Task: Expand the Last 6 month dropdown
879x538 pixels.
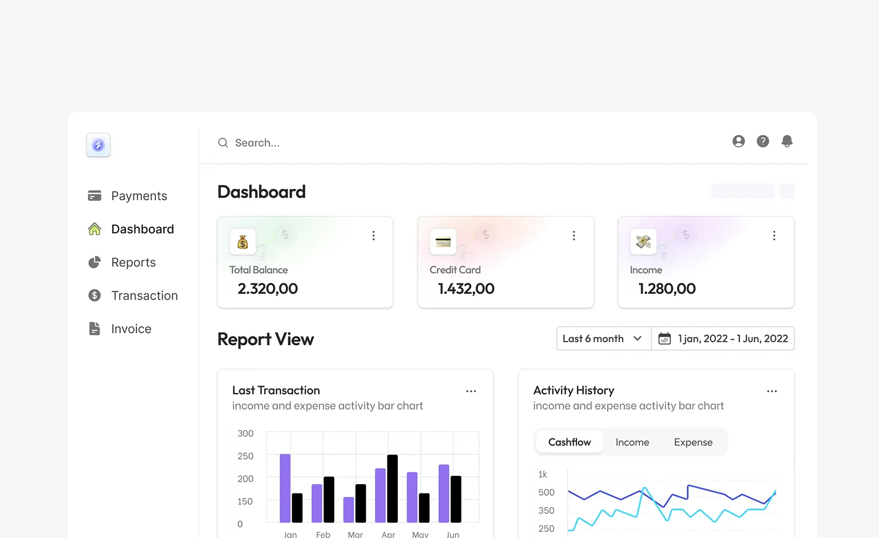Action: click(604, 339)
